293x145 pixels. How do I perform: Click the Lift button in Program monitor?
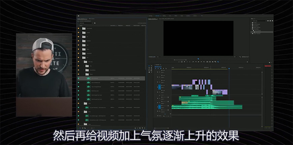point(207,62)
